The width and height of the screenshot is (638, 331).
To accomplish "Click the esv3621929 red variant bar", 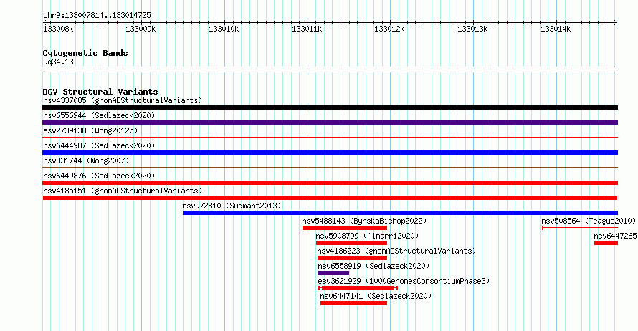I will (358, 288).
